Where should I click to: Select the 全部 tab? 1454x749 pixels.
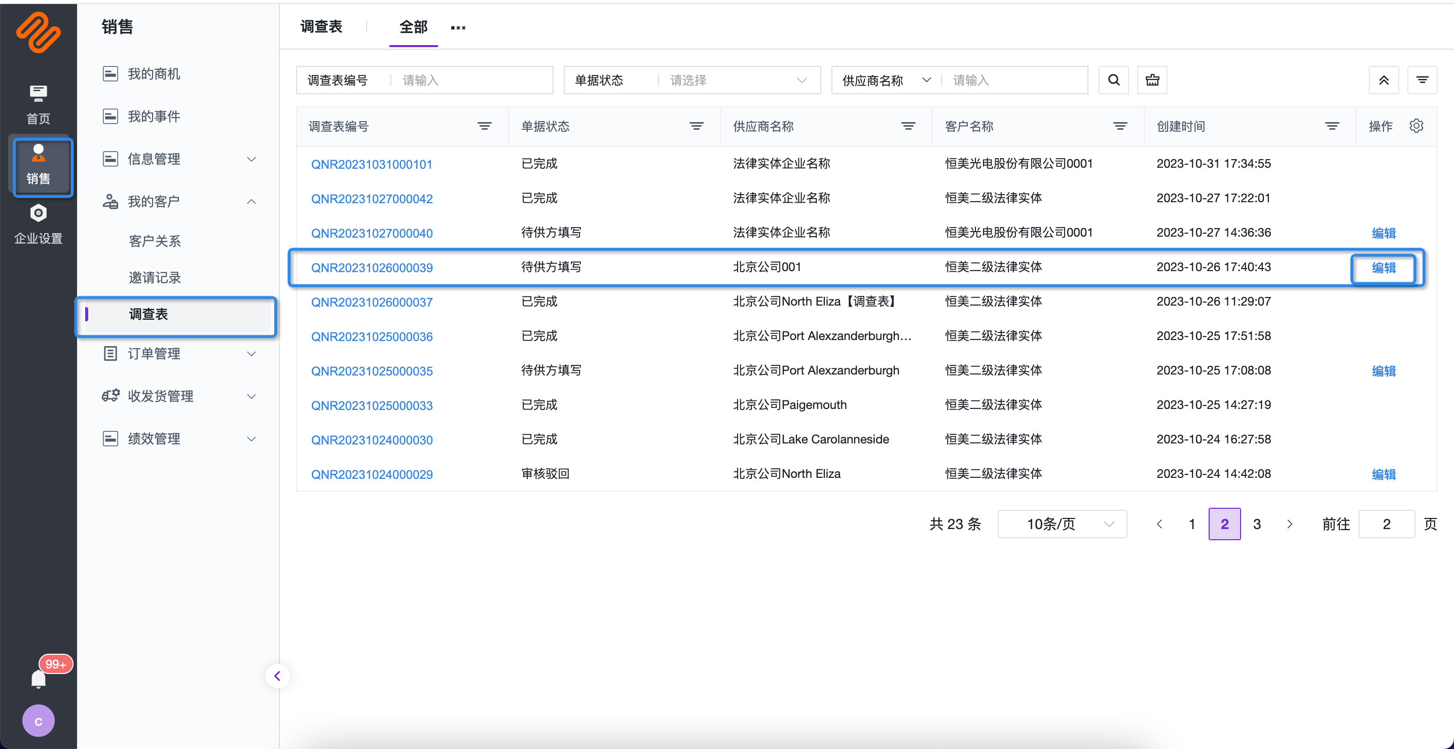(413, 26)
